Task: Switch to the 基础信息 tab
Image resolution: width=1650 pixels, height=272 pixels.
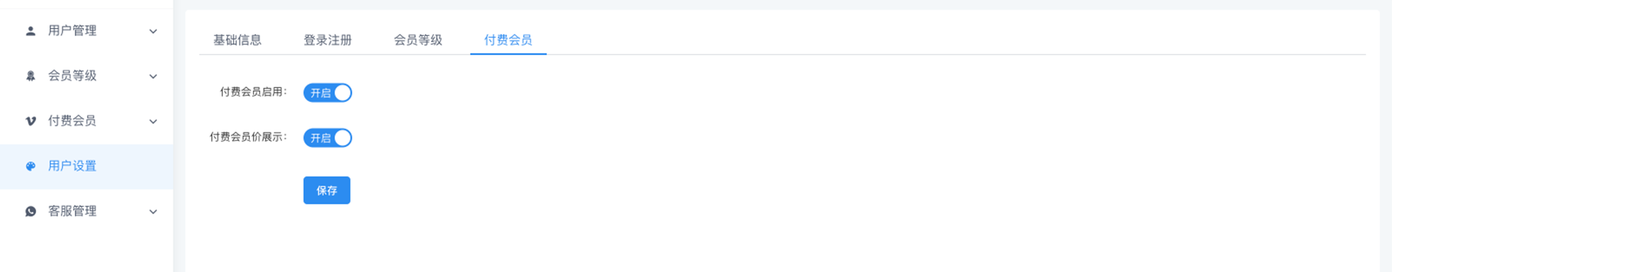Action: tap(237, 39)
